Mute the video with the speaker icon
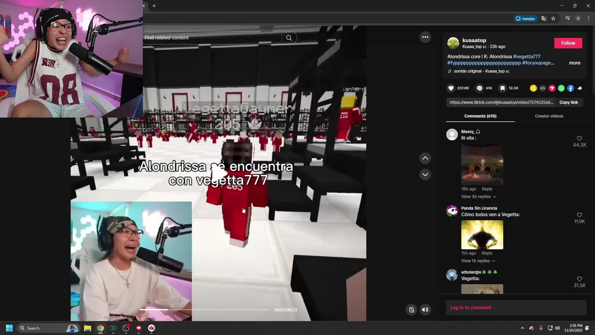 tap(425, 310)
